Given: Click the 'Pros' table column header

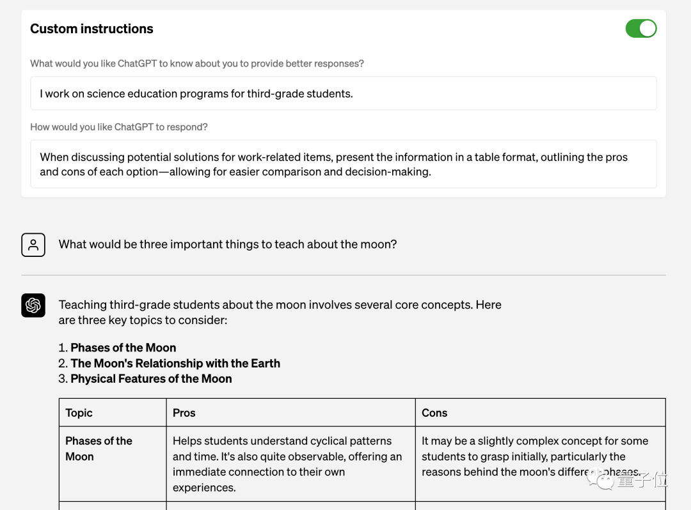Looking at the screenshot, I should pyautogui.click(x=184, y=413).
